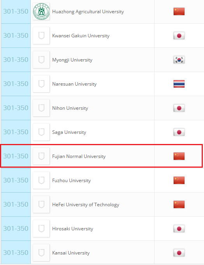Click the China flag for Huazhong Agricultural University
204x265 pixels.
pyautogui.click(x=179, y=12)
